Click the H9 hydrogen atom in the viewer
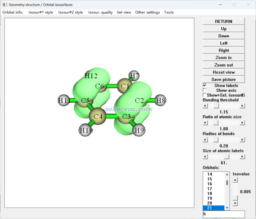 click(x=139, y=130)
